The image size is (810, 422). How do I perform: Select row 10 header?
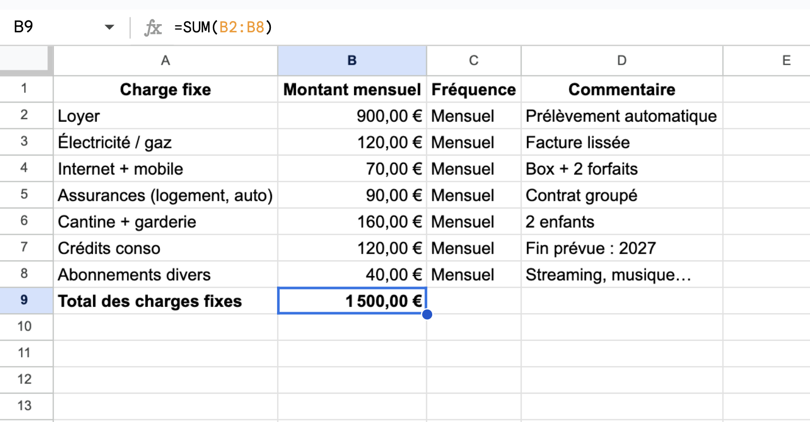click(26, 327)
